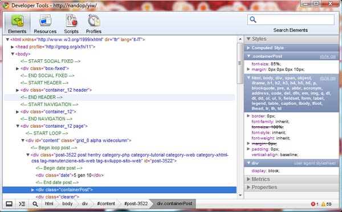The height and width of the screenshot is (212, 342).
Task: Select the START NAVIGATION comment
Action: click(49, 104)
